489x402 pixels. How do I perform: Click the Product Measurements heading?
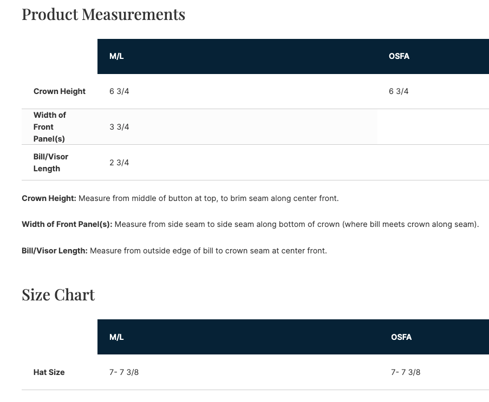(x=103, y=14)
